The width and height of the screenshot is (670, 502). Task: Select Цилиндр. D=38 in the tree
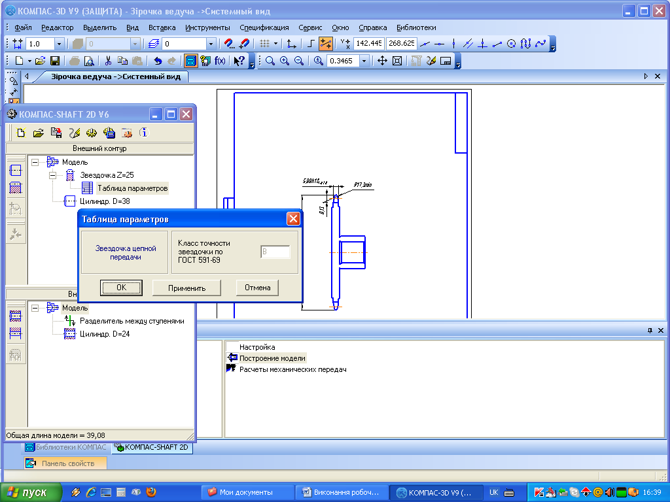pyautogui.click(x=105, y=201)
